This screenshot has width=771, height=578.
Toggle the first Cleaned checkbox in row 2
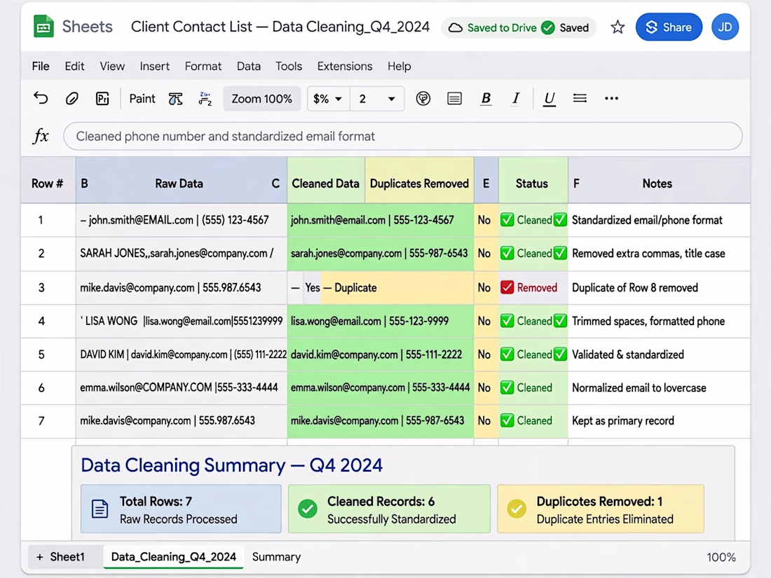pos(507,253)
